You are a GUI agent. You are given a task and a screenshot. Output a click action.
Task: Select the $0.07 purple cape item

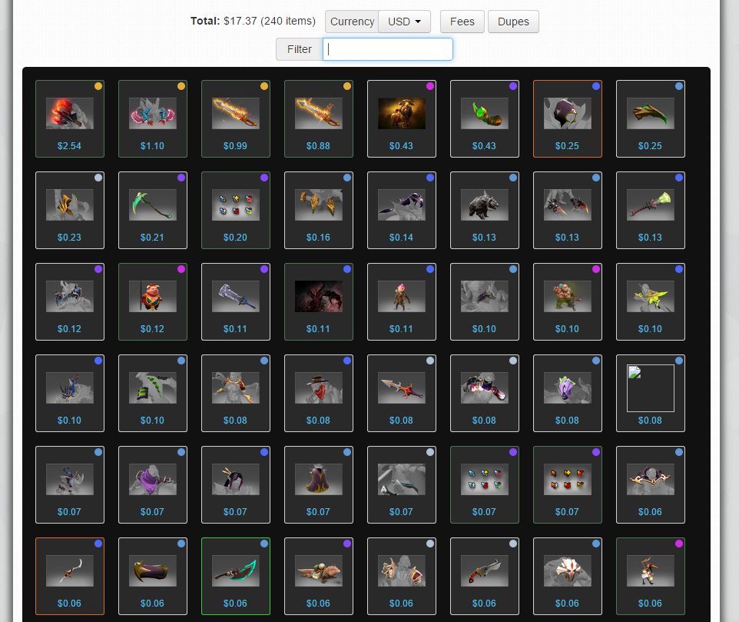pos(319,485)
